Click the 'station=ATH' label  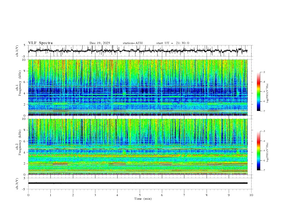tap(133, 43)
